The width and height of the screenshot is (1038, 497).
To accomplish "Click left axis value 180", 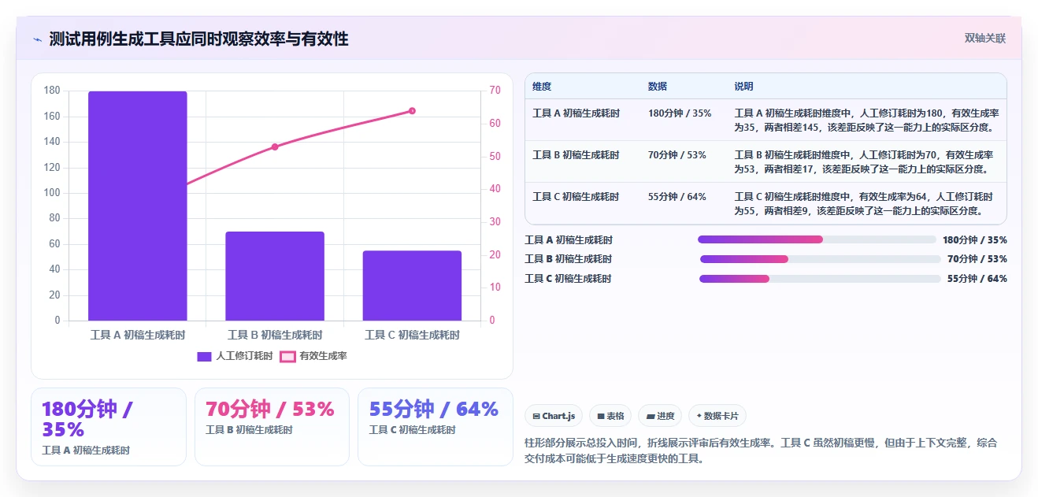I will pyautogui.click(x=52, y=91).
